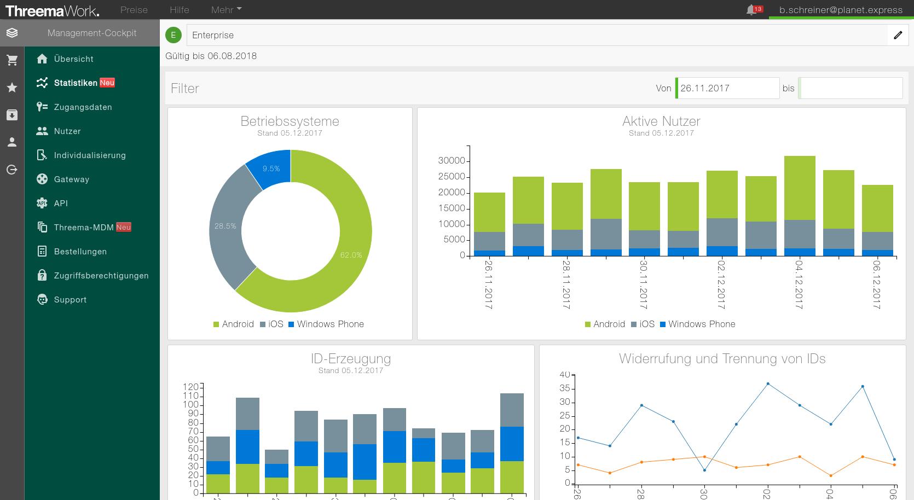Click the Enterprise name field

click(x=537, y=35)
